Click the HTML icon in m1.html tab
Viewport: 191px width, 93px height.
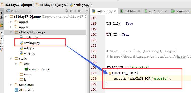coord(122,11)
